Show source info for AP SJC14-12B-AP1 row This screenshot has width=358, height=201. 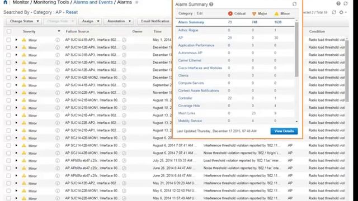pos(124,63)
